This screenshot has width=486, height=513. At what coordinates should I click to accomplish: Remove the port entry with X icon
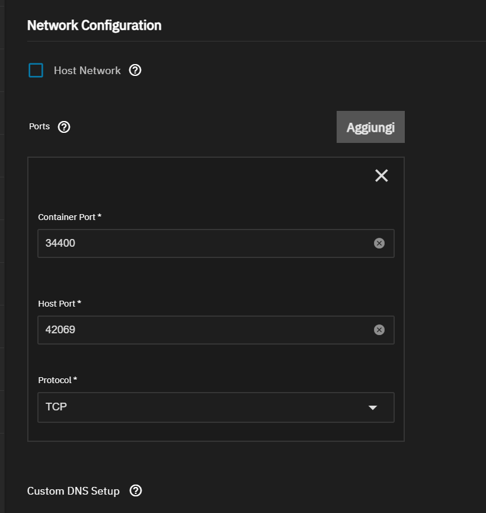coord(381,176)
